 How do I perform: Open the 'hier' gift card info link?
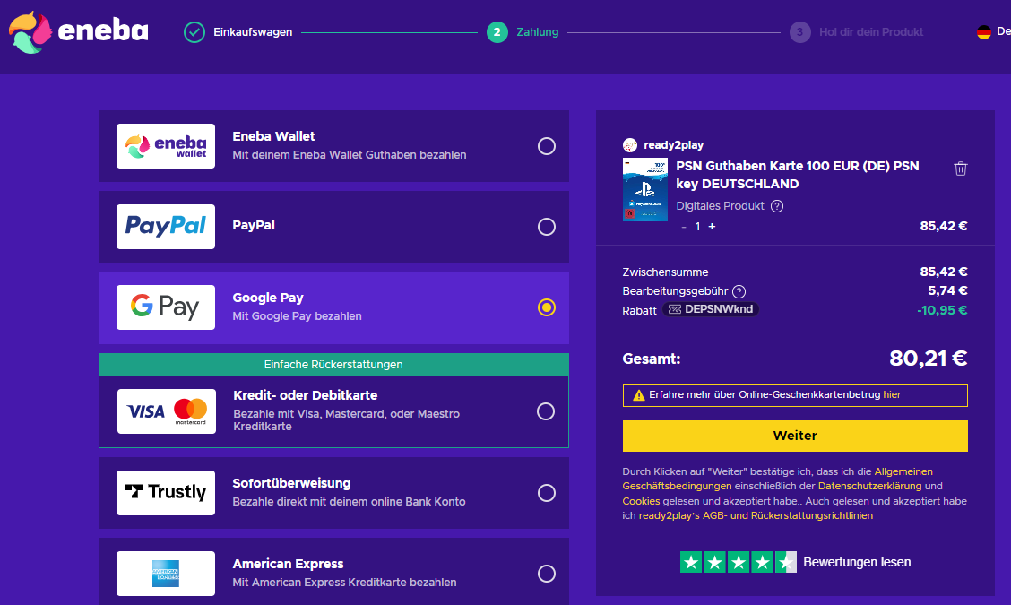point(892,394)
